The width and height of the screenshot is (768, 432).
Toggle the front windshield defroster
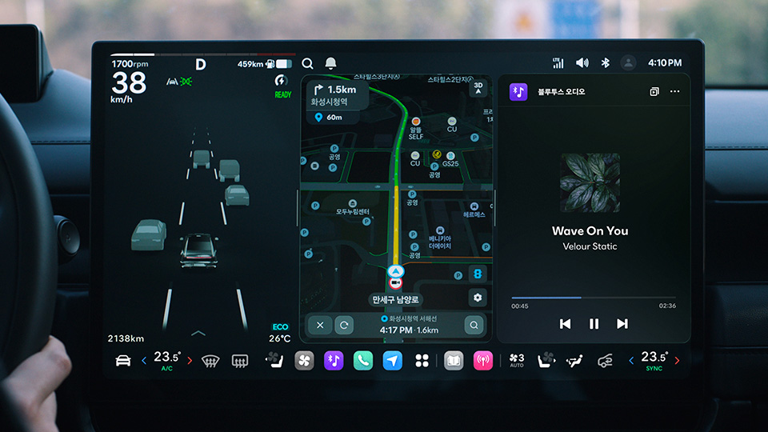pos(210,362)
